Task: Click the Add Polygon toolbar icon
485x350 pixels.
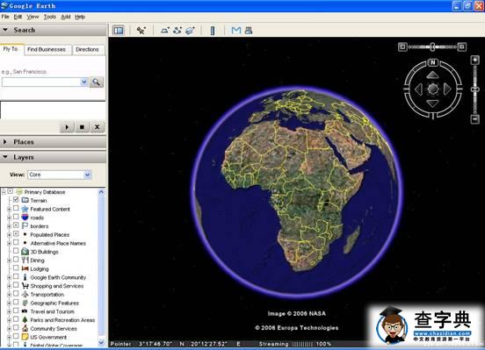Action: click(165, 31)
